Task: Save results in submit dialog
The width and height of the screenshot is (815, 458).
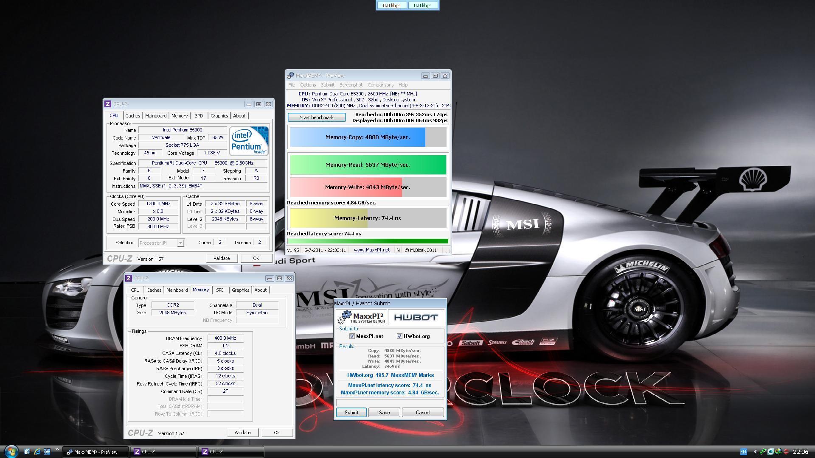Action: 384,413
